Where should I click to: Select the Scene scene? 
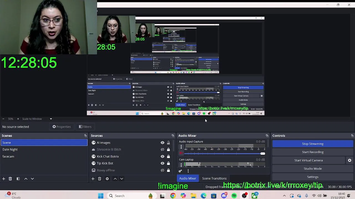click(x=44, y=143)
